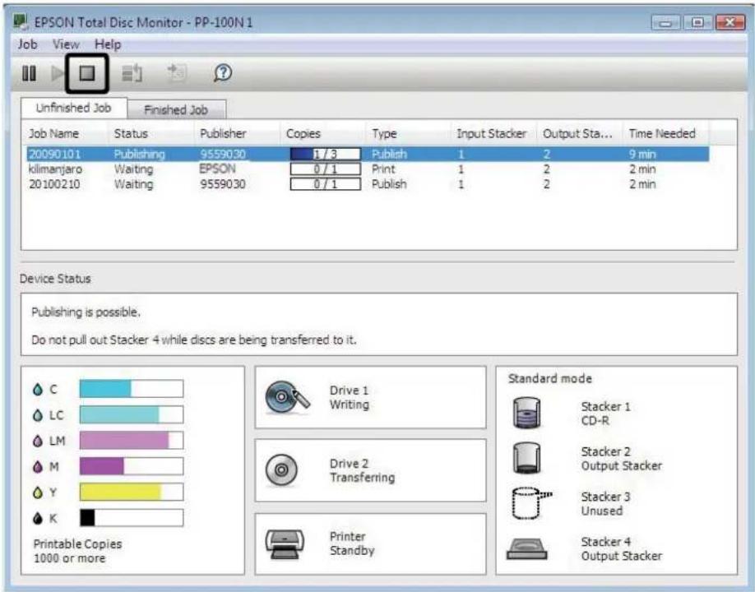Screen dimensions: 755x592
Task: Click the Stacker 1 CD-R icon
Action: [526, 413]
